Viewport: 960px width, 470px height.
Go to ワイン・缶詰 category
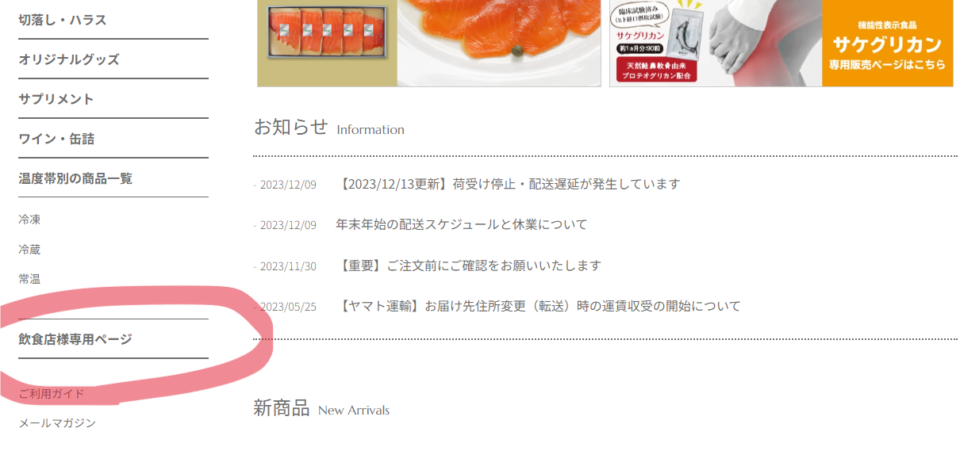click(x=56, y=139)
